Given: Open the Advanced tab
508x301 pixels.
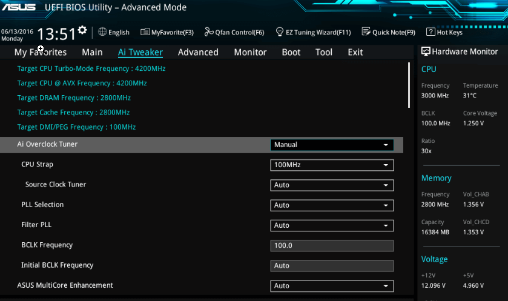Looking at the screenshot, I should click(198, 52).
